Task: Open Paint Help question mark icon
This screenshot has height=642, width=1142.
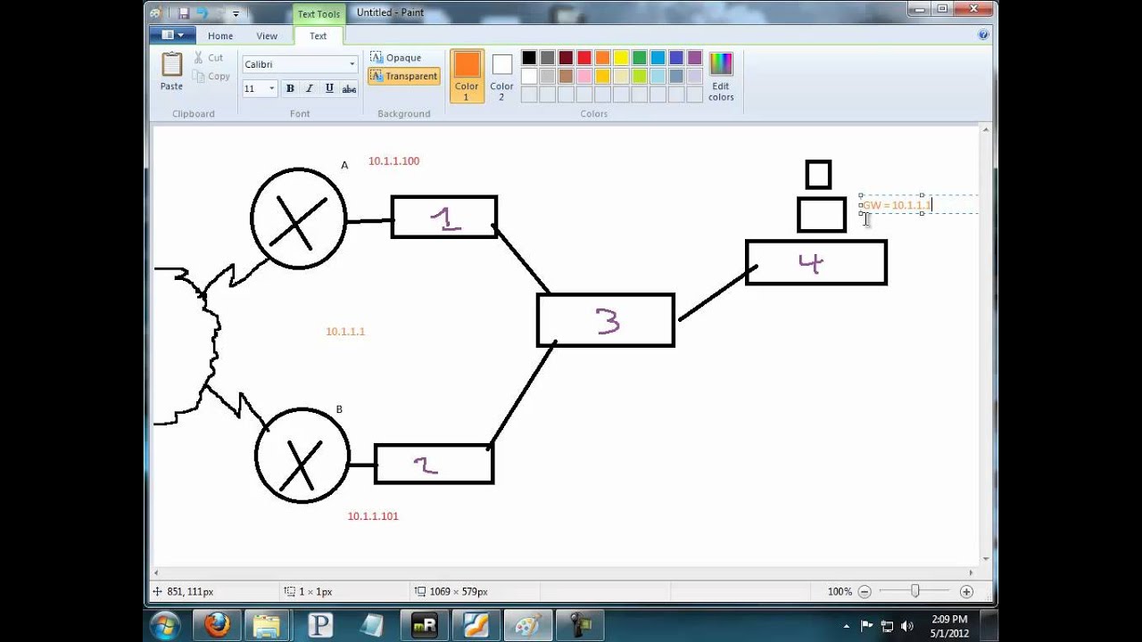Action: coord(983,36)
